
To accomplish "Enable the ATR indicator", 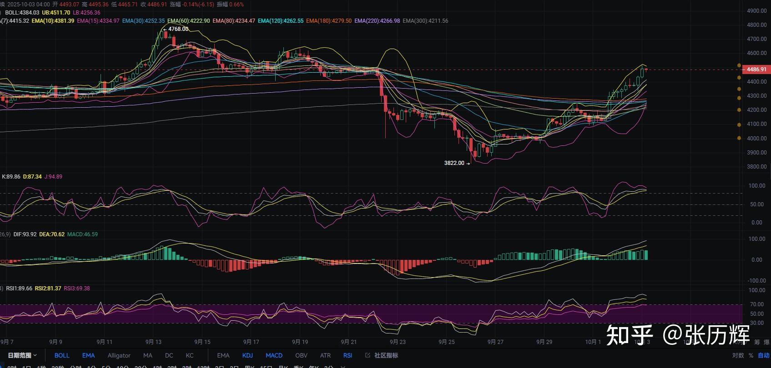I will point(325,355).
